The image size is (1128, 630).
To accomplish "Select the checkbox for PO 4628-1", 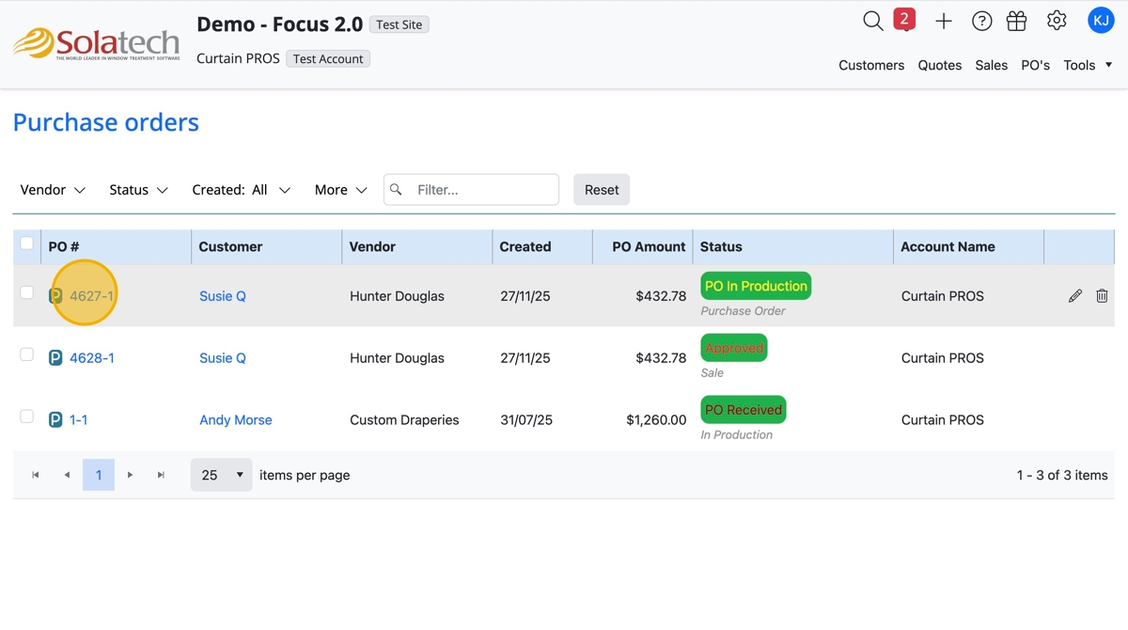I will tap(27, 354).
